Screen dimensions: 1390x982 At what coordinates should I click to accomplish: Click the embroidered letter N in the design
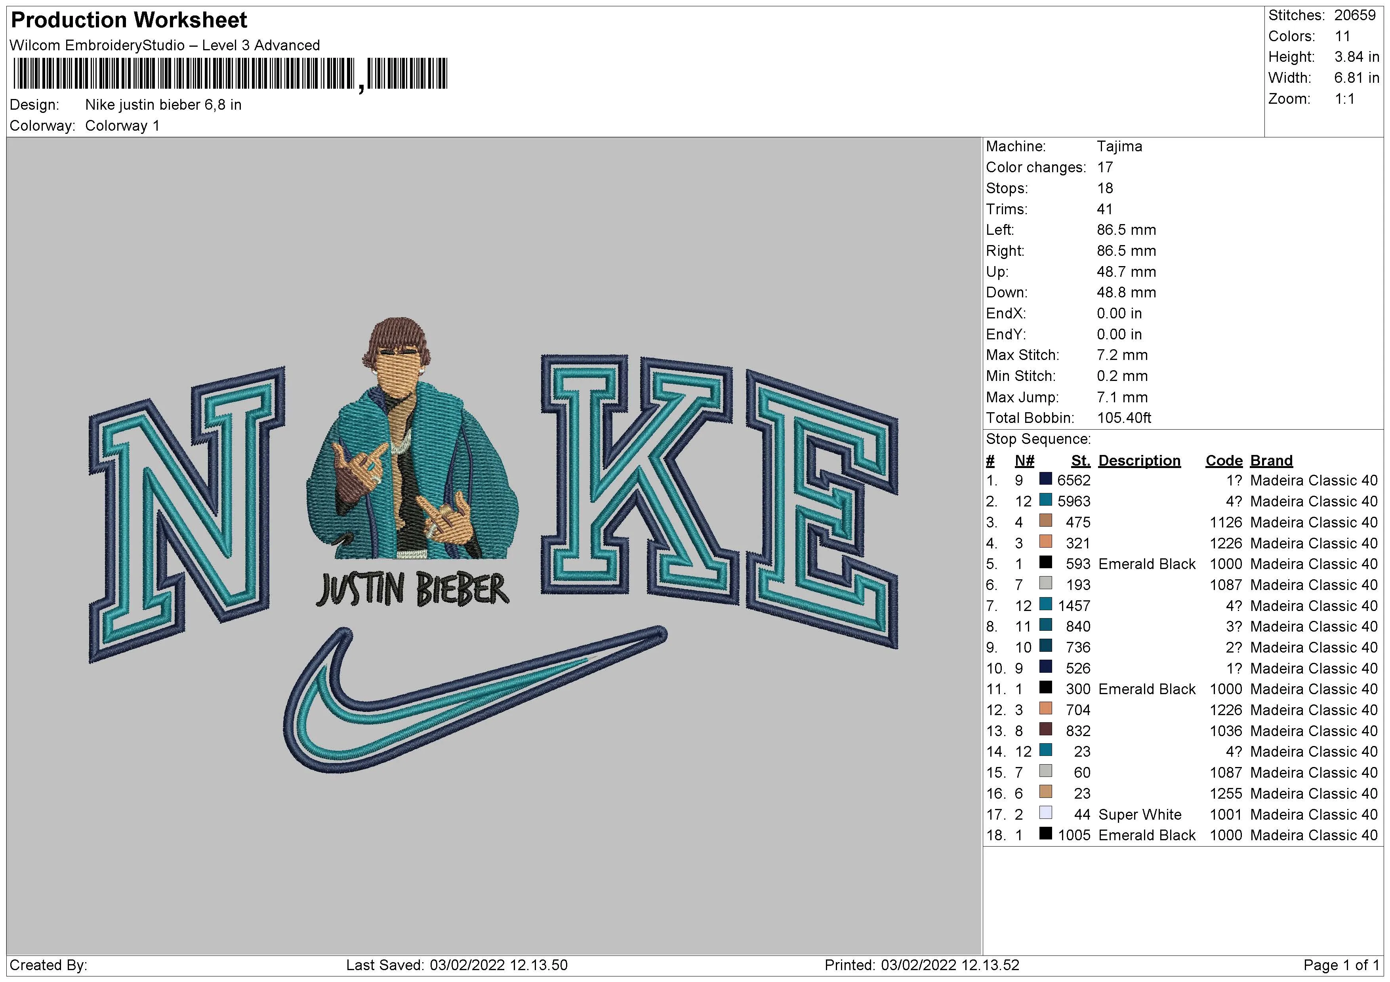187,514
